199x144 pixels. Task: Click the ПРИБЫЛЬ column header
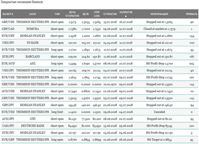pyautogui.click(x=192, y=14)
